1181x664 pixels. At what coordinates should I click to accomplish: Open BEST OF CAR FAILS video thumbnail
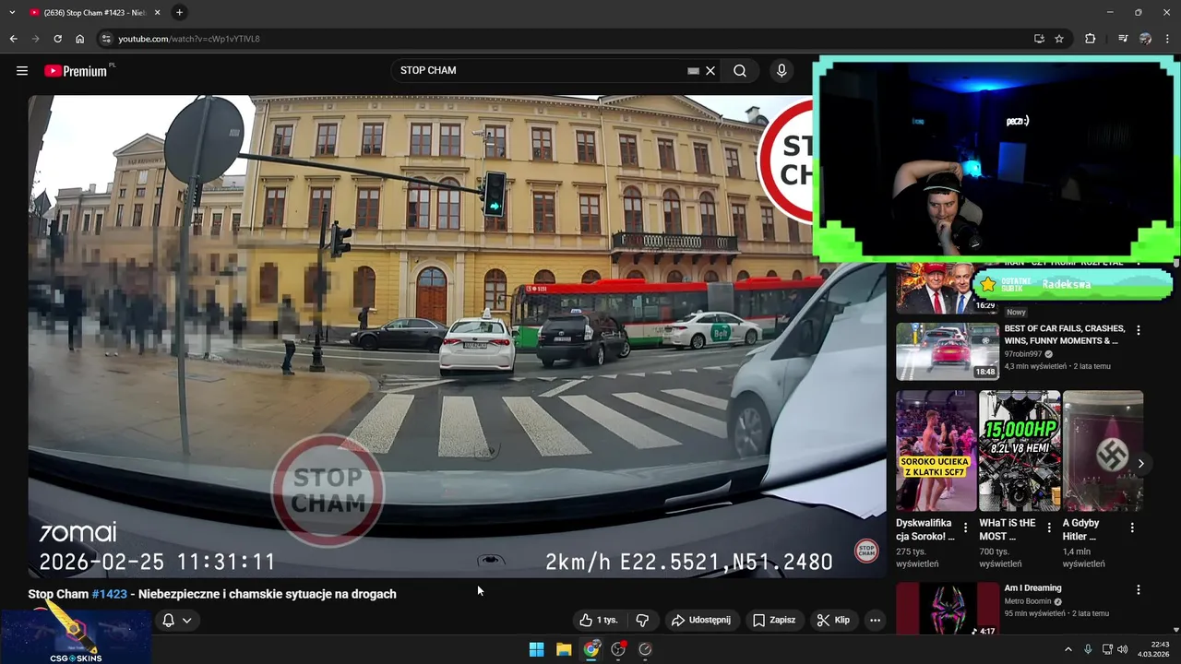tap(947, 350)
